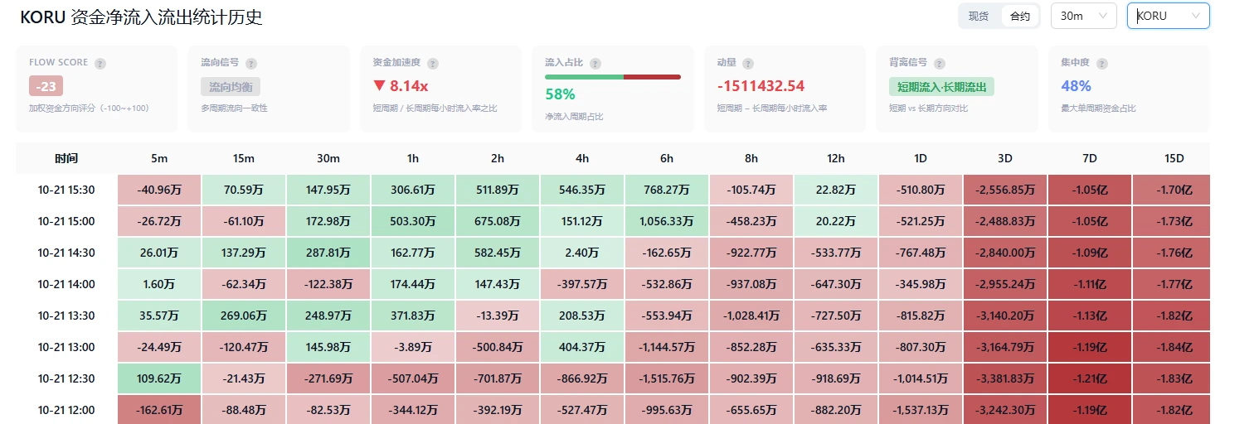Screen dimensions: 1254x424
Task: Click the 768.27万 cell
Action: click(x=667, y=190)
